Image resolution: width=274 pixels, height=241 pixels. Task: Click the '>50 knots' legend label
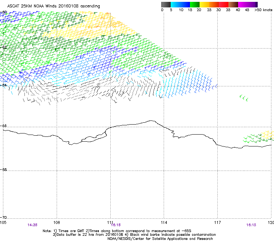click(x=263, y=10)
